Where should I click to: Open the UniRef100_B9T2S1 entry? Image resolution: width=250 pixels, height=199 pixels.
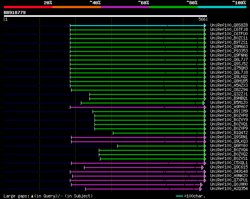pos(229,43)
